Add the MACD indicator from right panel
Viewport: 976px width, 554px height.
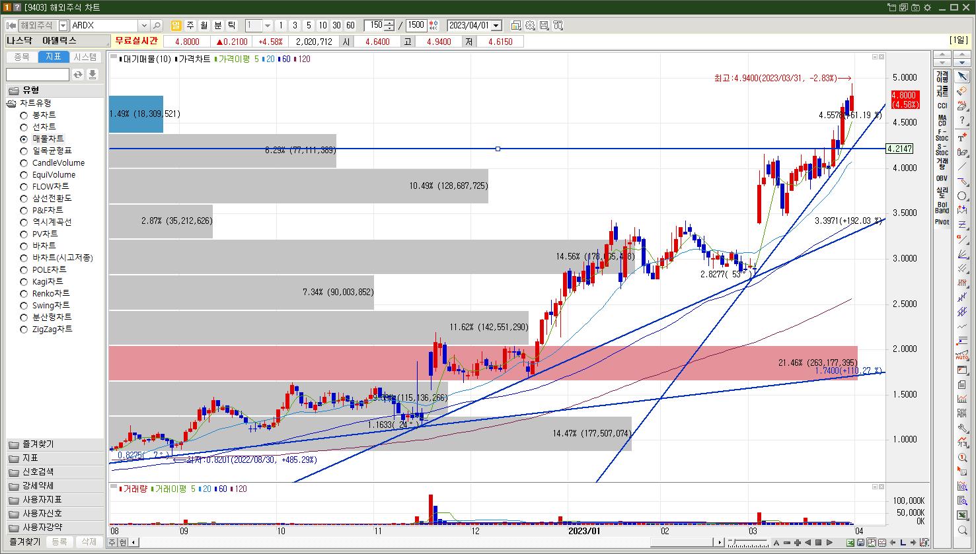pos(942,121)
